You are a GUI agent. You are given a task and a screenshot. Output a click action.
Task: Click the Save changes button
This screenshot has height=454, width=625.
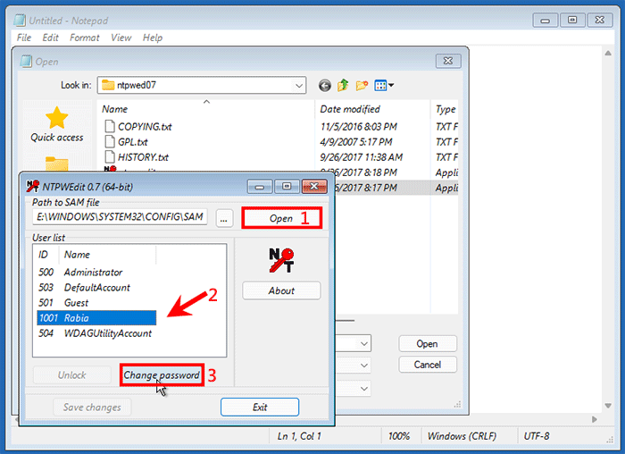tap(92, 407)
